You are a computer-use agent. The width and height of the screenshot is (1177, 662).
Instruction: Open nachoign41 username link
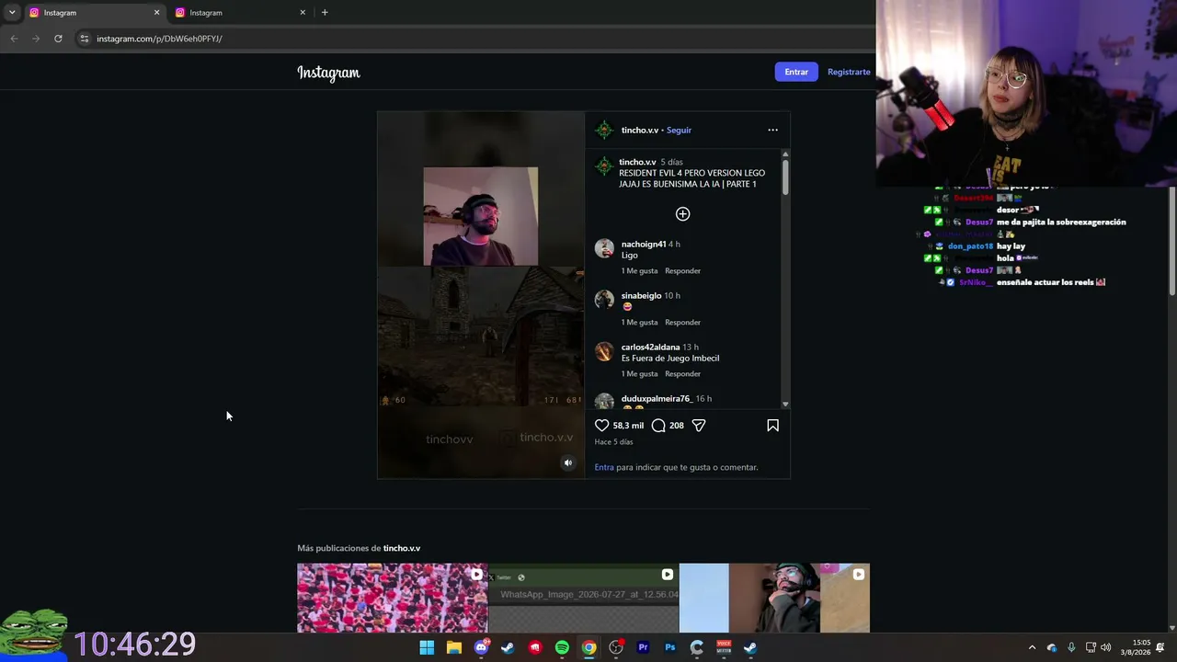pos(644,245)
